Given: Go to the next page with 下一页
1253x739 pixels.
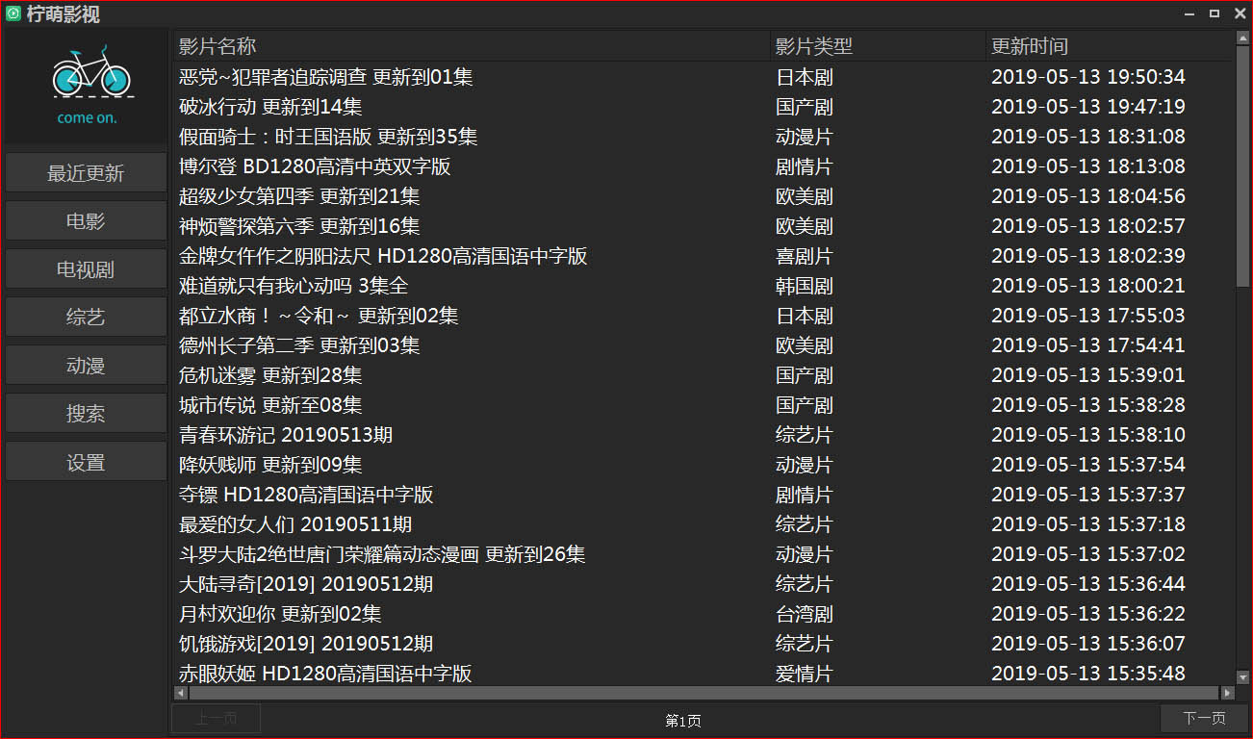Looking at the screenshot, I should click(1203, 718).
